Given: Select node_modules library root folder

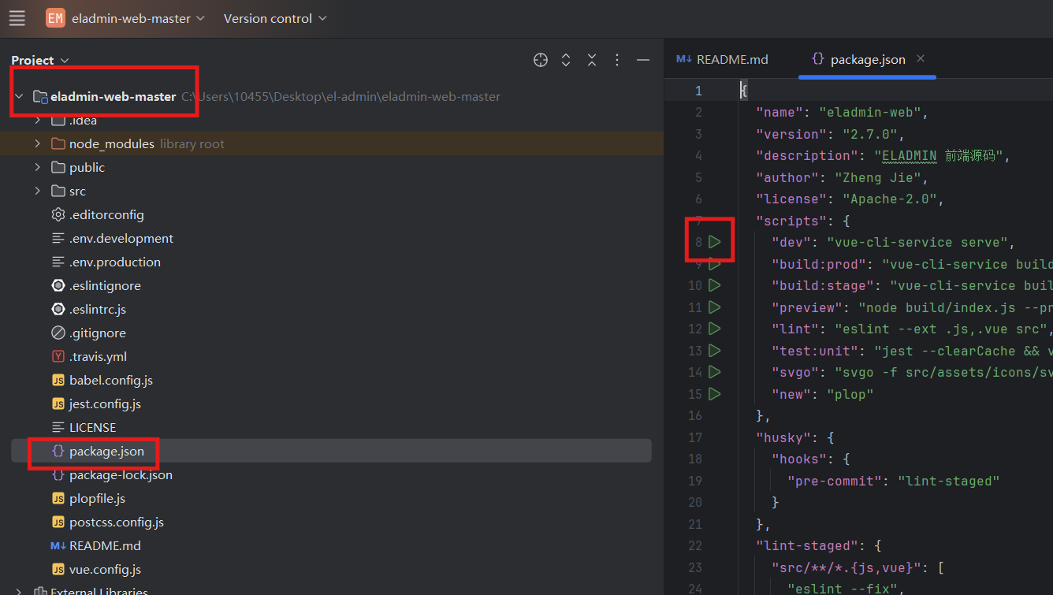Looking at the screenshot, I should (331, 144).
